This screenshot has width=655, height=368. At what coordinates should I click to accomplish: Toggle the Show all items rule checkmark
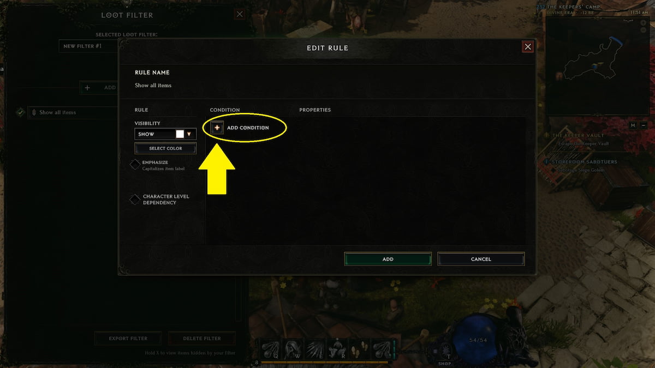[20, 112]
